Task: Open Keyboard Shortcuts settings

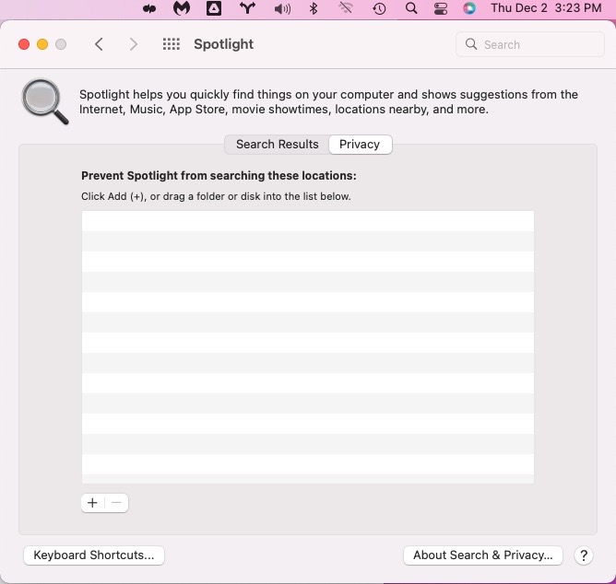Action: (94, 555)
